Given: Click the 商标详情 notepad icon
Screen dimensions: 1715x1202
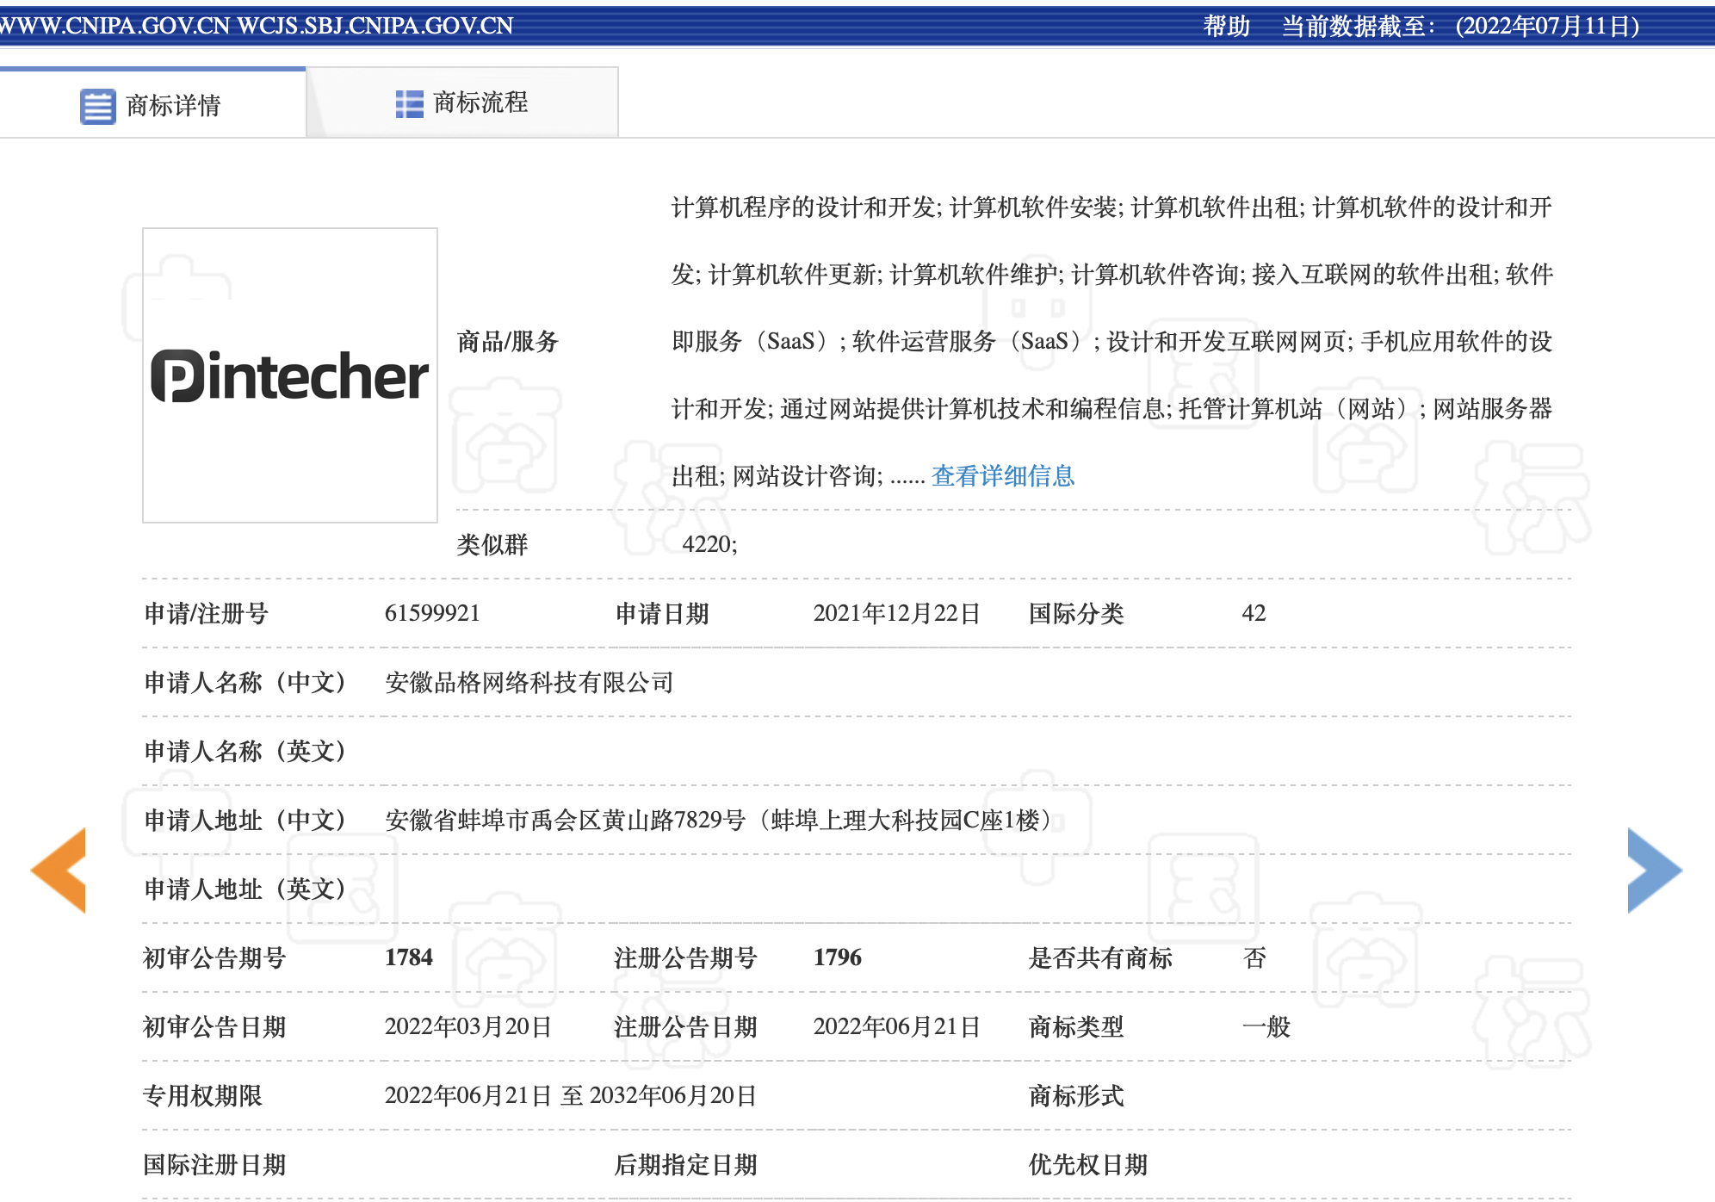Looking at the screenshot, I should coord(97,107).
